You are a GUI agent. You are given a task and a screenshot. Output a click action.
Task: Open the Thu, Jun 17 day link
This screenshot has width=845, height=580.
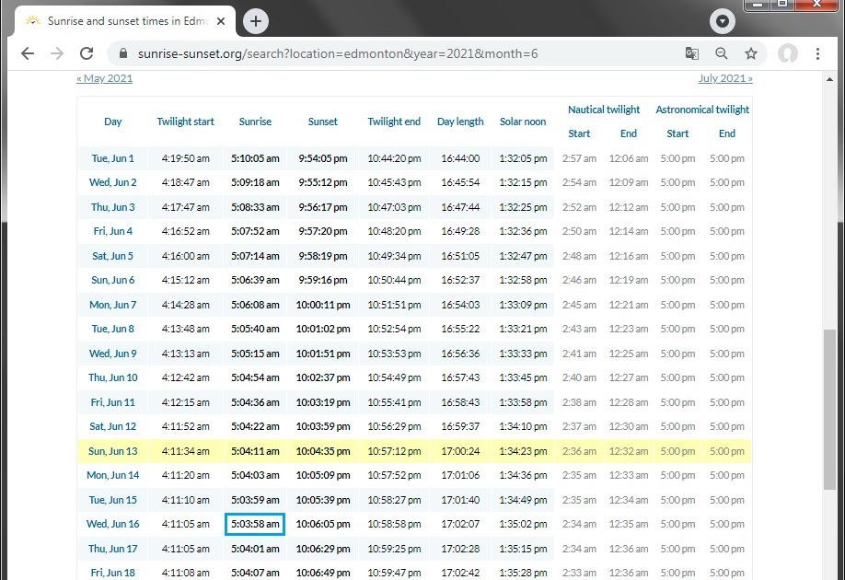[x=112, y=549]
